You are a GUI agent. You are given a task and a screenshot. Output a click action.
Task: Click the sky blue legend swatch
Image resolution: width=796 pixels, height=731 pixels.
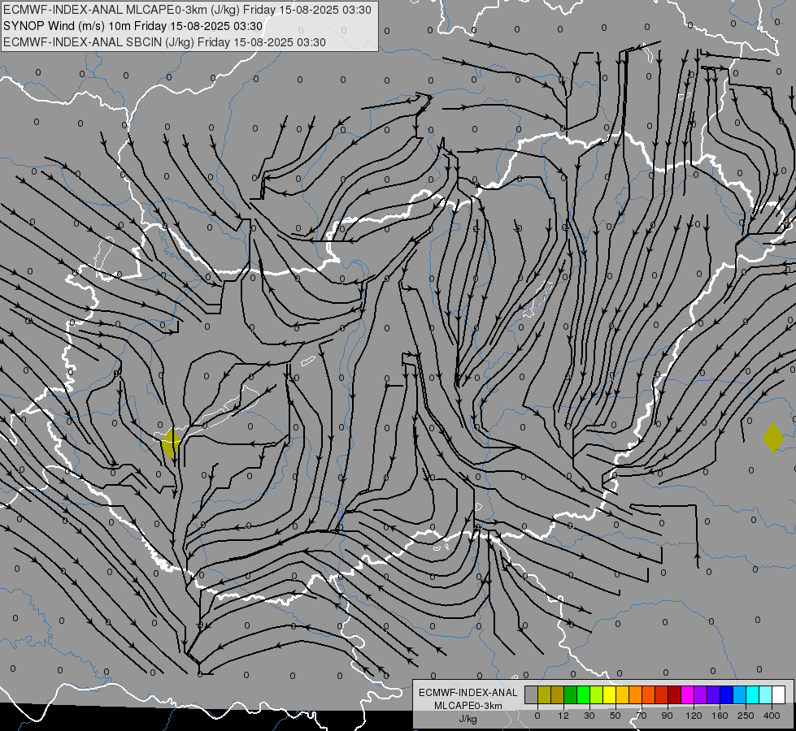pos(740,694)
